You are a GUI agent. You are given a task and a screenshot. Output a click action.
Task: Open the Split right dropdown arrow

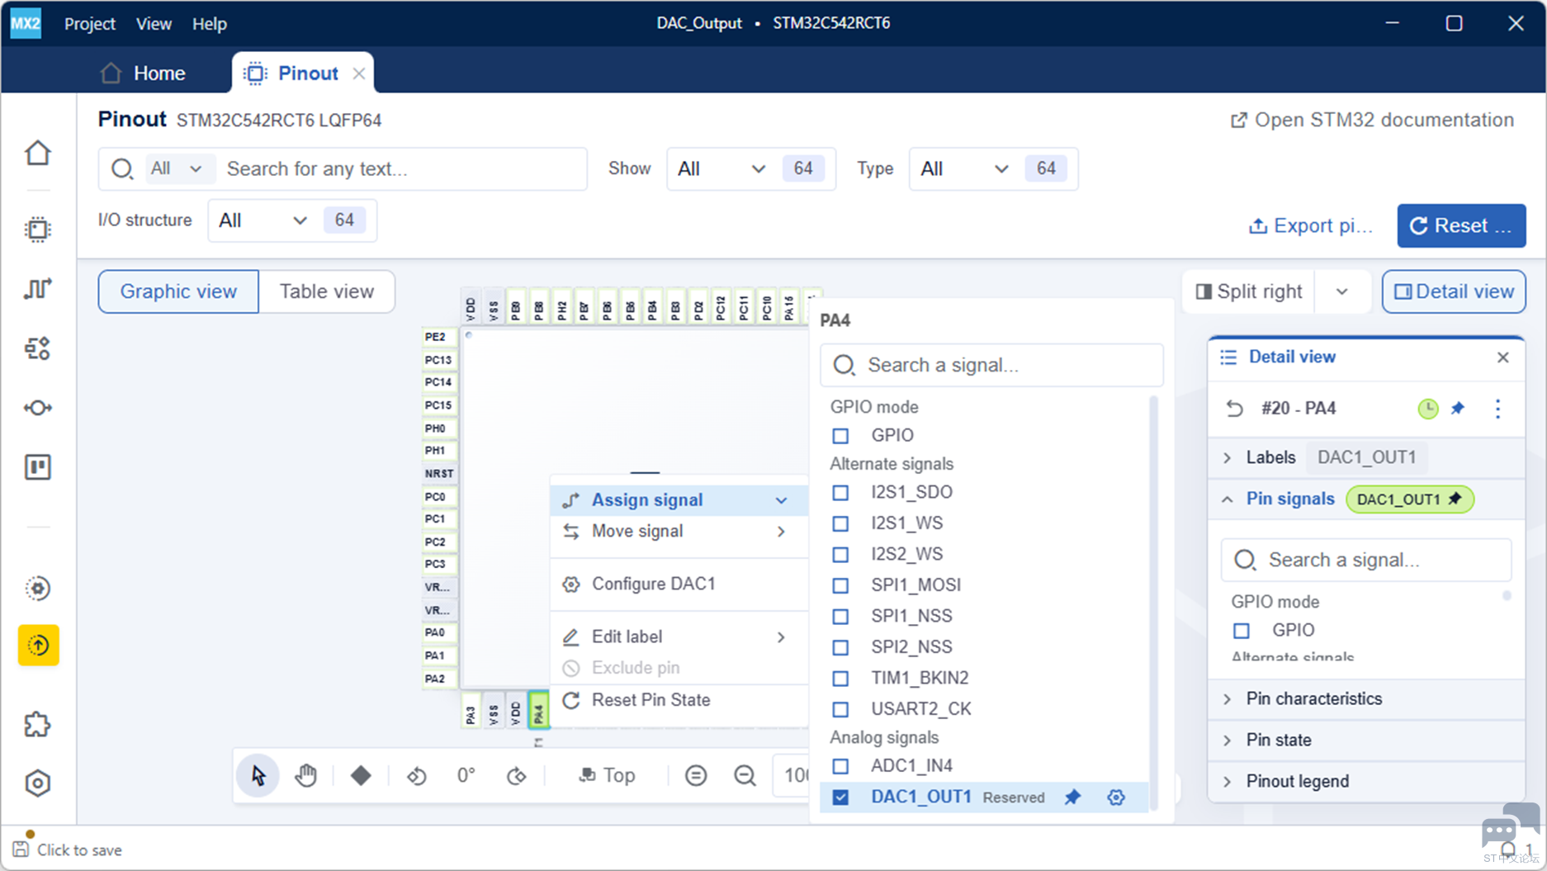click(x=1342, y=291)
